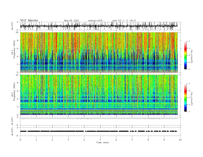
Task: Click tick label "8" on the Time (min) axis
Action: [x=148, y=140]
